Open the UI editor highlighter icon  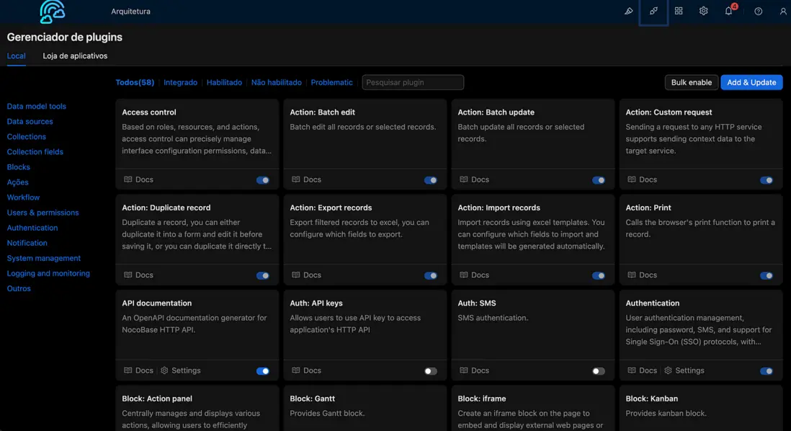628,12
